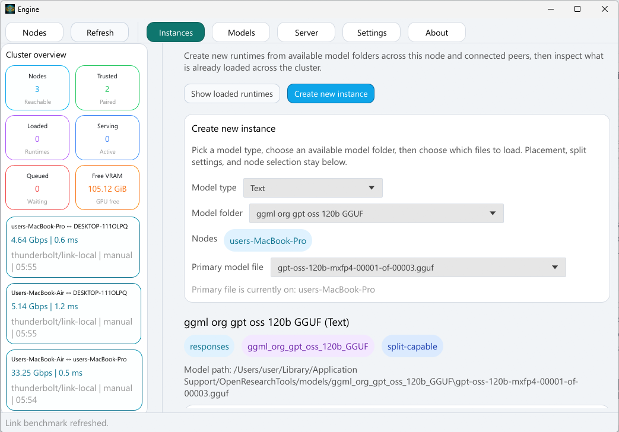Viewport: 619px width, 432px height.
Task: Click the split-capable badge
Action: [412, 345]
